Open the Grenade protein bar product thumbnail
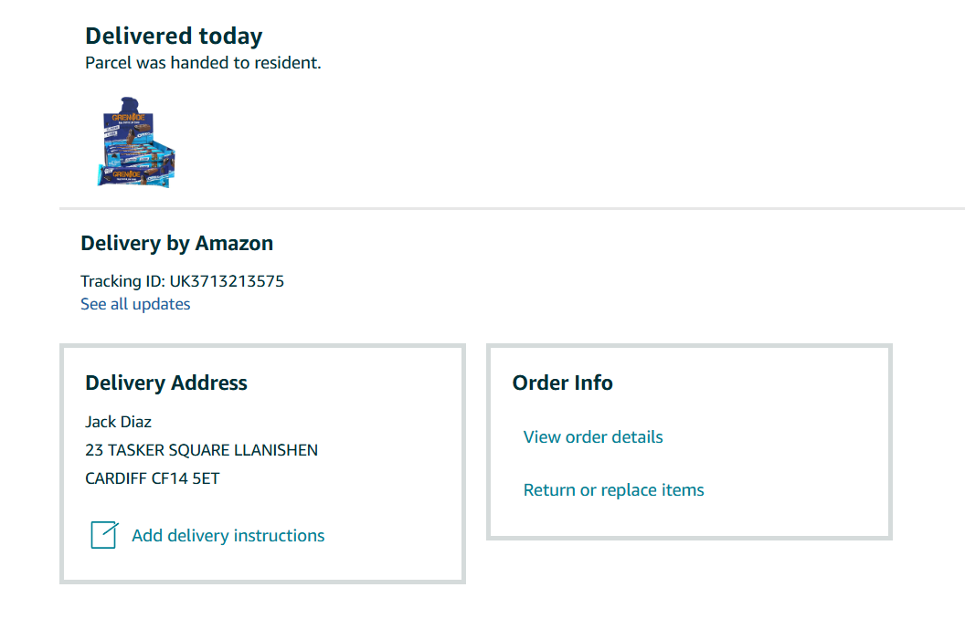965x619 pixels. pyautogui.click(x=135, y=142)
